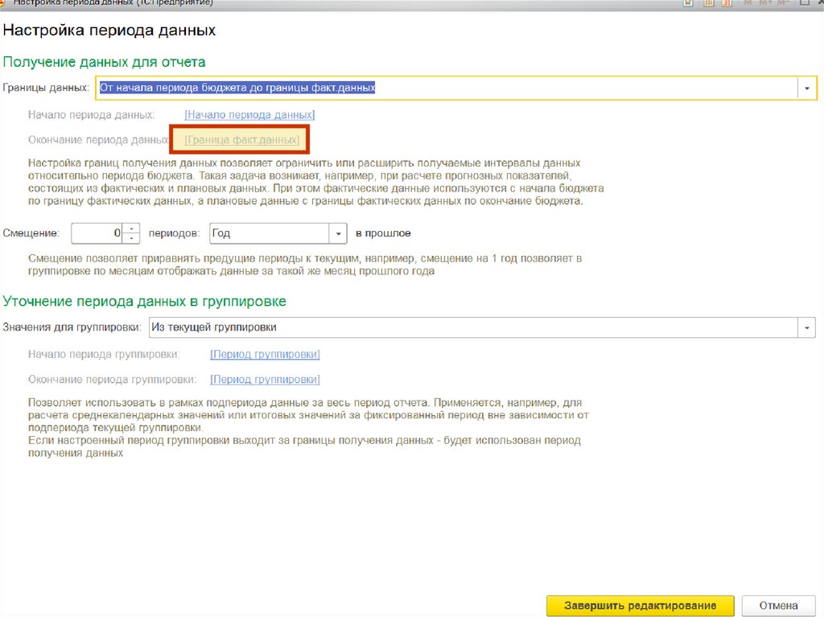Open the Окончание периода группировки link

click(265, 380)
